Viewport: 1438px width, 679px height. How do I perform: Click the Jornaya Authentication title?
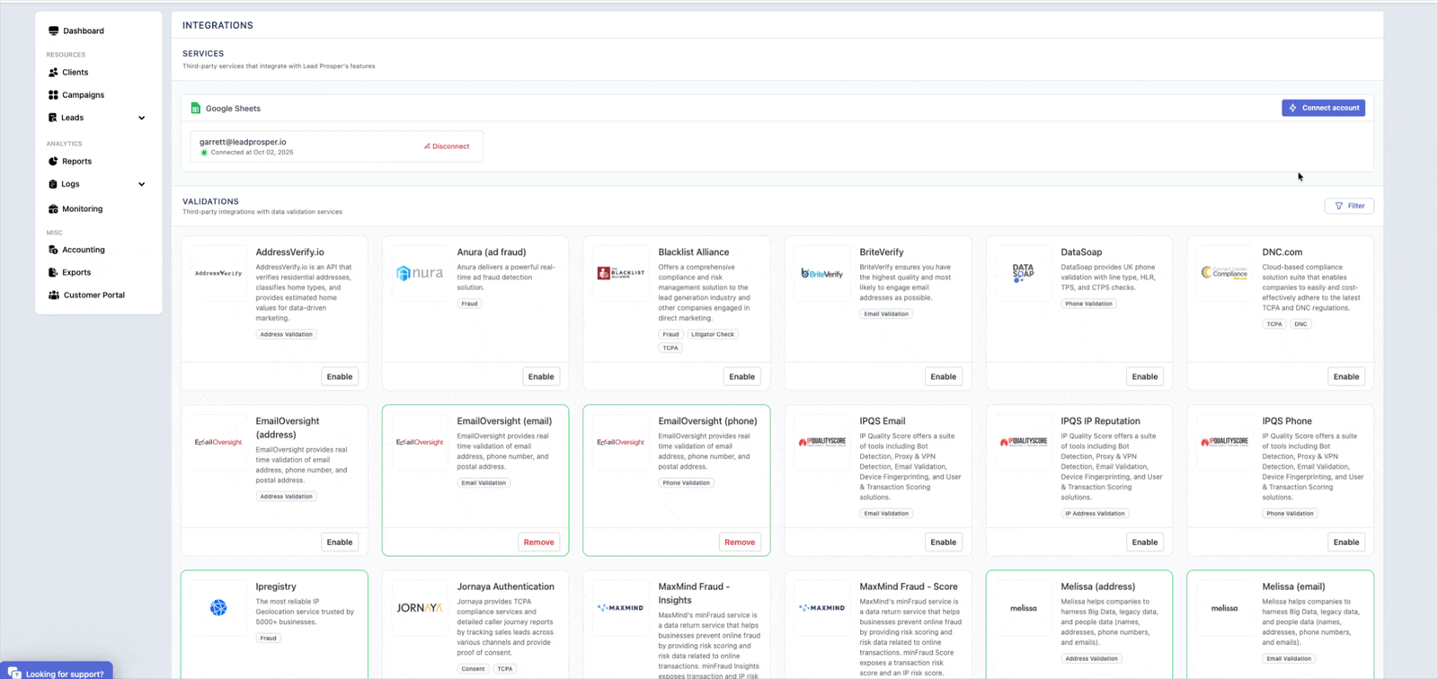(x=505, y=586)
